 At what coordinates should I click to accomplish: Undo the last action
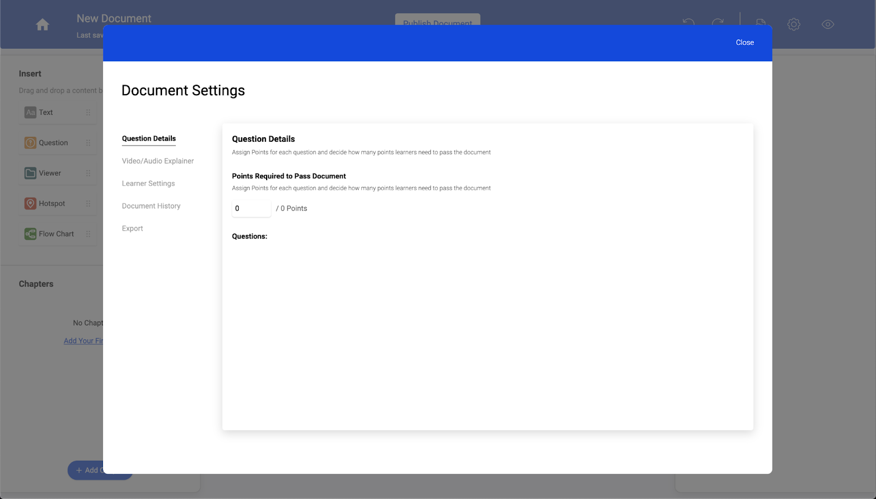(x=689, y=21)
